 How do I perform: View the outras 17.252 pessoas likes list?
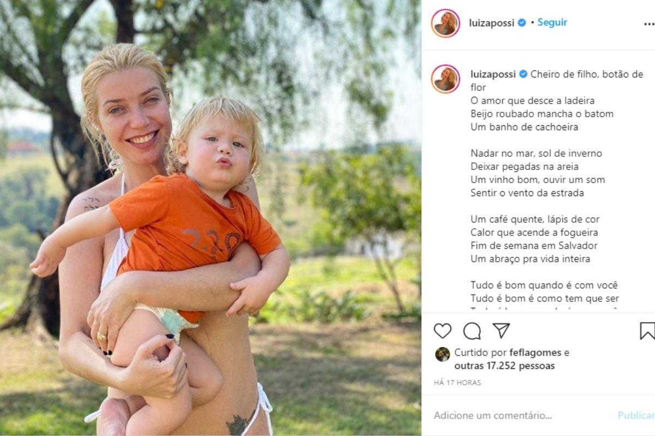[504, 366]
